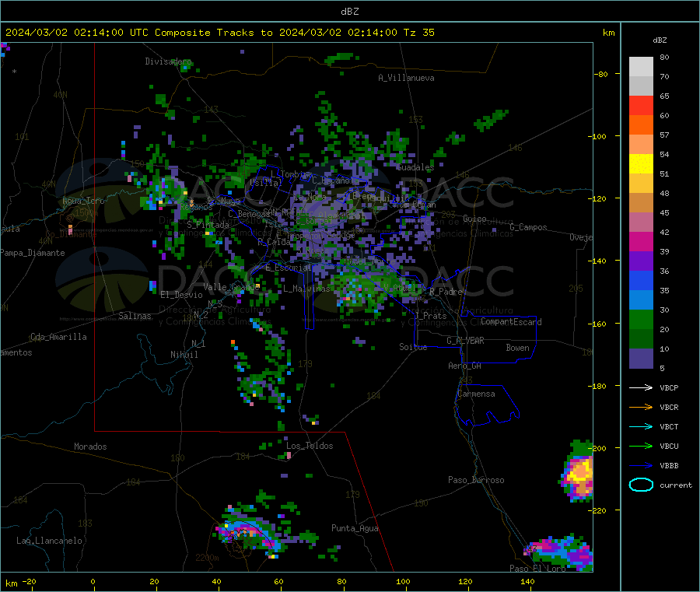Click the blue VBBB arrow legend icon
The image size is (700, 592).
coord(641,466)
